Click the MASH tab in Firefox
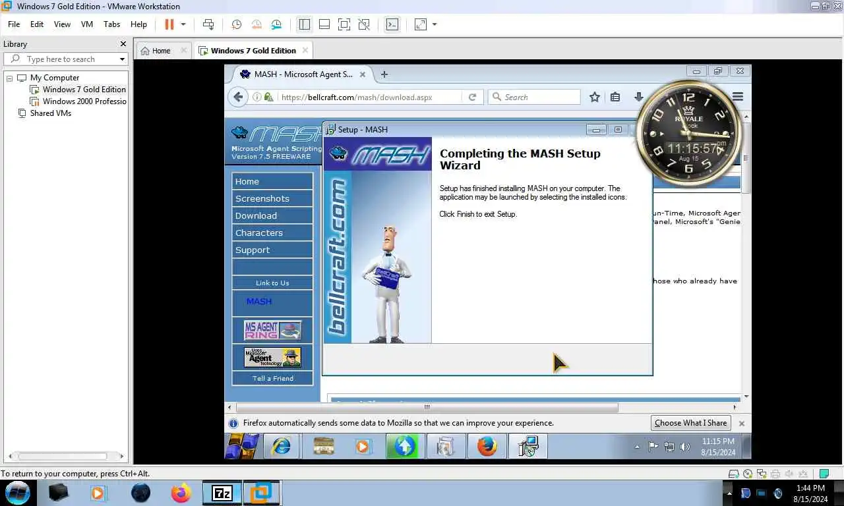Image resolution: width=844 pixels, height=506 pixels. [x=302, y=74]
